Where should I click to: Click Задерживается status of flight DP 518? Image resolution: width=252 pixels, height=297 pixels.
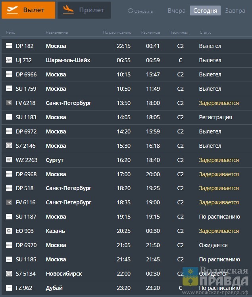coord(219,188)
